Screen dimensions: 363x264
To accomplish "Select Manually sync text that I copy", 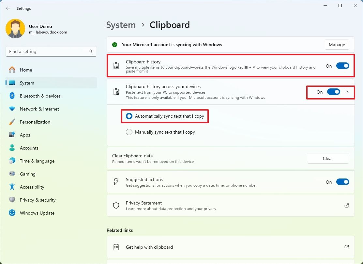I will coord(129,132).
